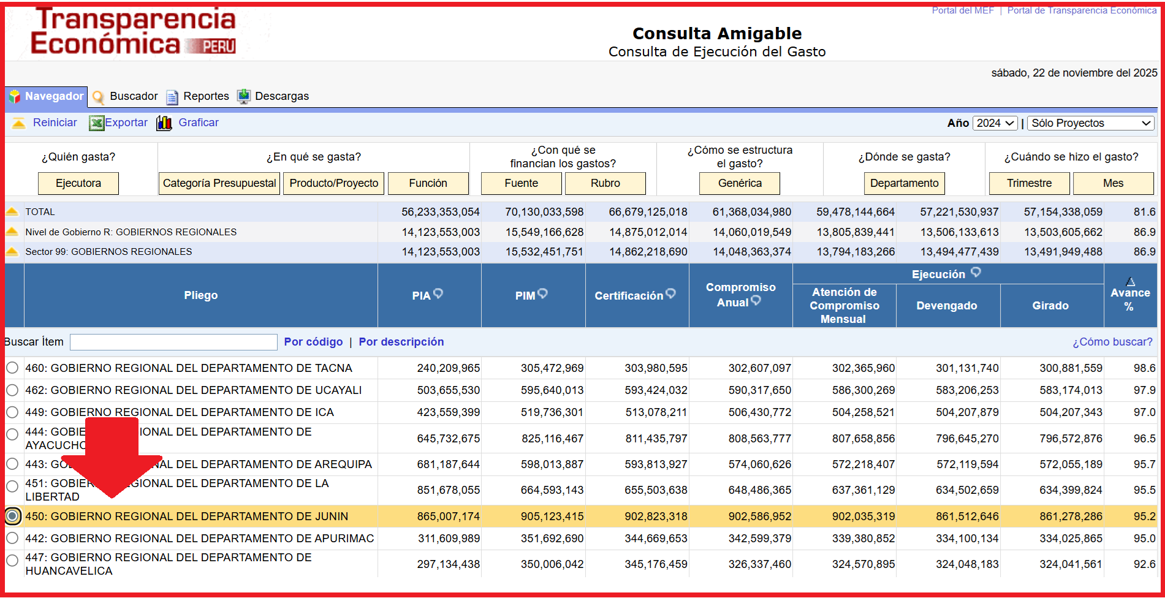Click the Buscar Ítem text field
The height and width of the screenshot is (598, 1165).
[x=173, y=342]
